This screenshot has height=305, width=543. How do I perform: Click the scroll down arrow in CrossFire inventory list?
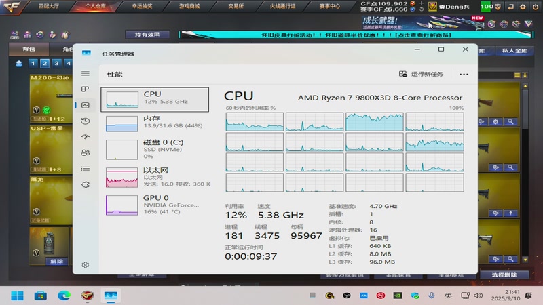[525, 260]
